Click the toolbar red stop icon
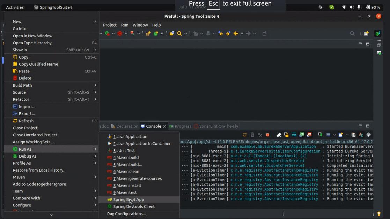Screen dimensions: 390x219 point(120,33)
